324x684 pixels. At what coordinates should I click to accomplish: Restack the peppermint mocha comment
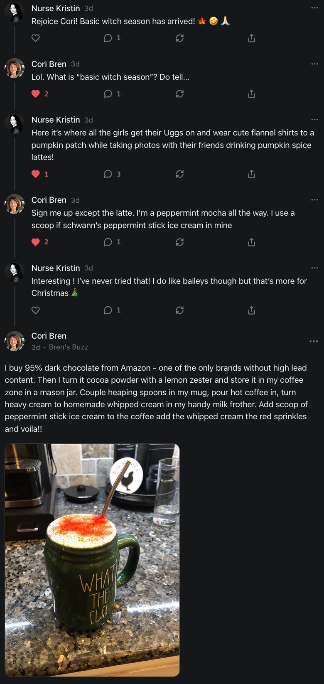(179, 242)
